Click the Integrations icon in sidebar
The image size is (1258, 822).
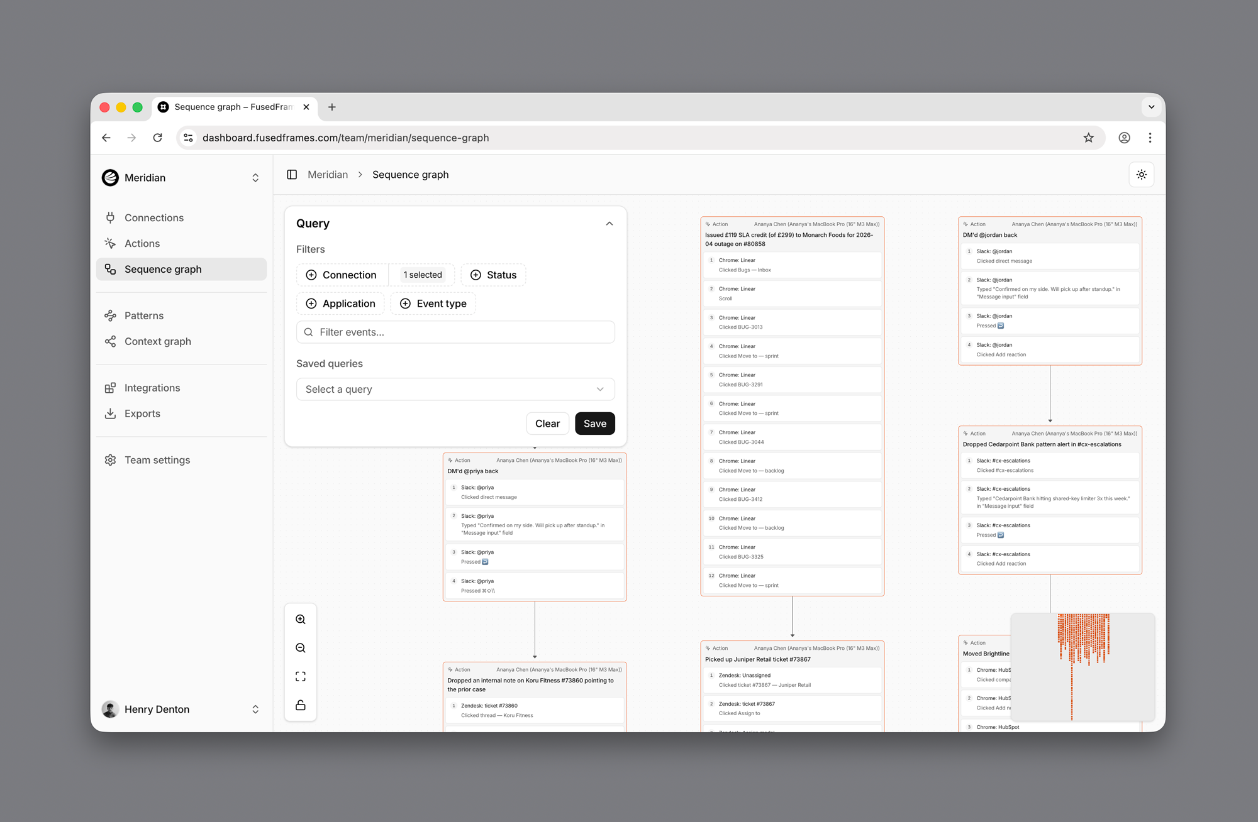click(110, 388)
